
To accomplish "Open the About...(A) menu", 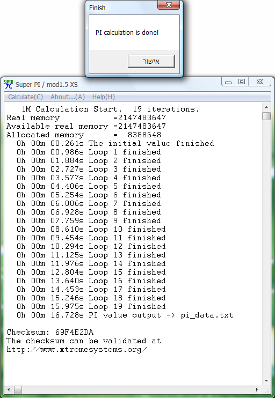I will (68, 97).
